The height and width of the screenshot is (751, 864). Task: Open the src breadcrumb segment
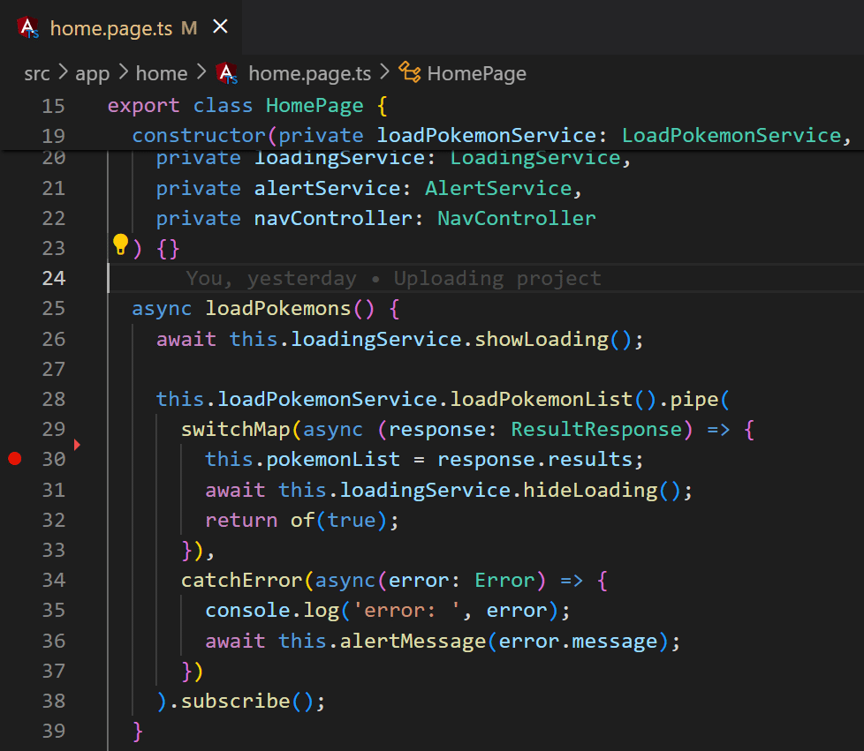click(37, 73)
